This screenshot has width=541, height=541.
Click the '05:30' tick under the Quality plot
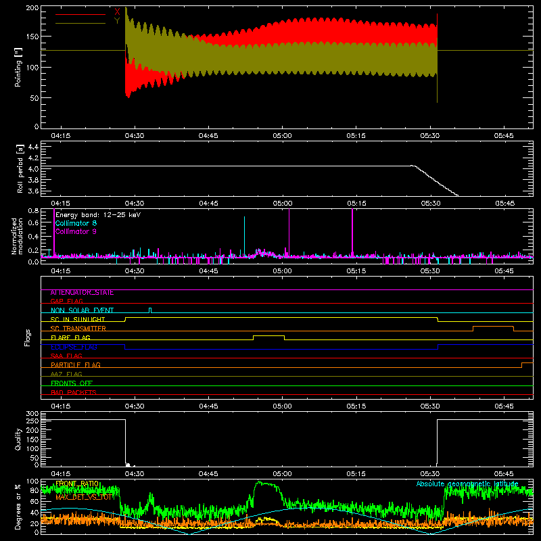tap(430, 474)
